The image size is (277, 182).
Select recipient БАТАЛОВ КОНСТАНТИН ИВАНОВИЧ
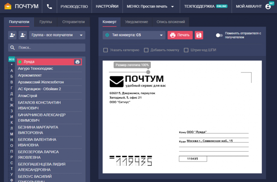click(50, 105)
